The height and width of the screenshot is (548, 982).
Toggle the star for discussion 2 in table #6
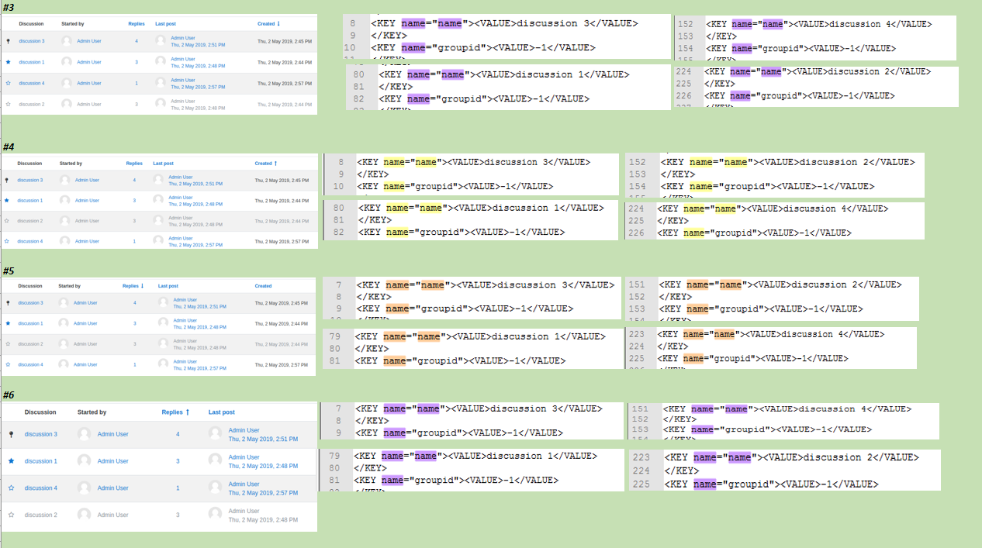[x=11, y=515]
